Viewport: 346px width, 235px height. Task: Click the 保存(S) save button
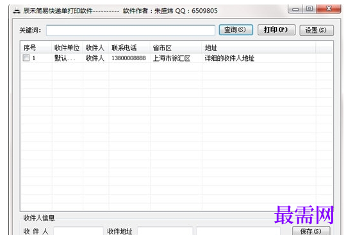tap(311, 231)
